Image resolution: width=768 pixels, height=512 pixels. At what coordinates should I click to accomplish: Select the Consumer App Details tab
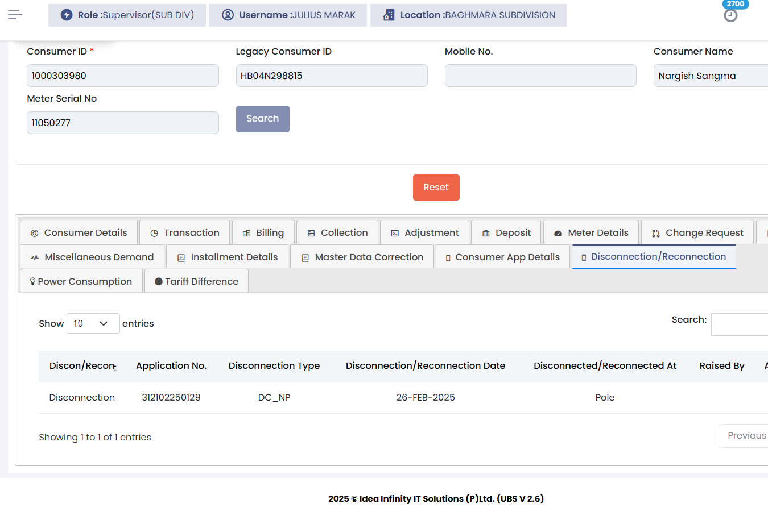tap(503, 257)
